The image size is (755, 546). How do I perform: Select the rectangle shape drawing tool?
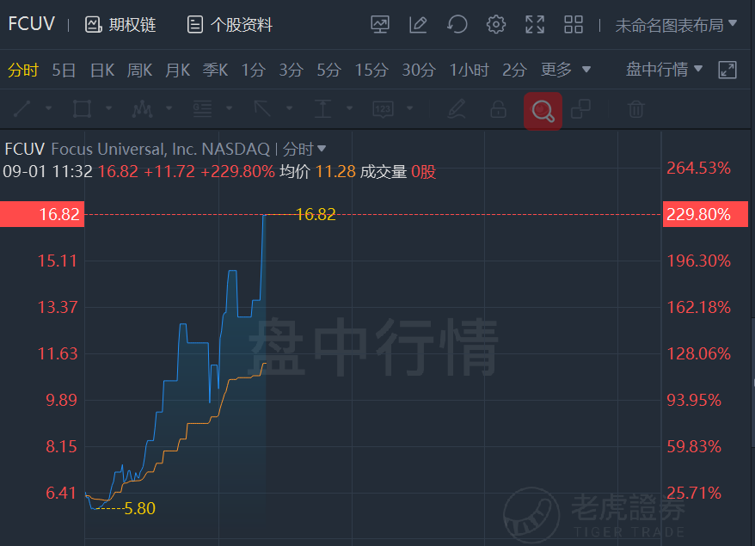pyautogui.click(x=82, y=109)
